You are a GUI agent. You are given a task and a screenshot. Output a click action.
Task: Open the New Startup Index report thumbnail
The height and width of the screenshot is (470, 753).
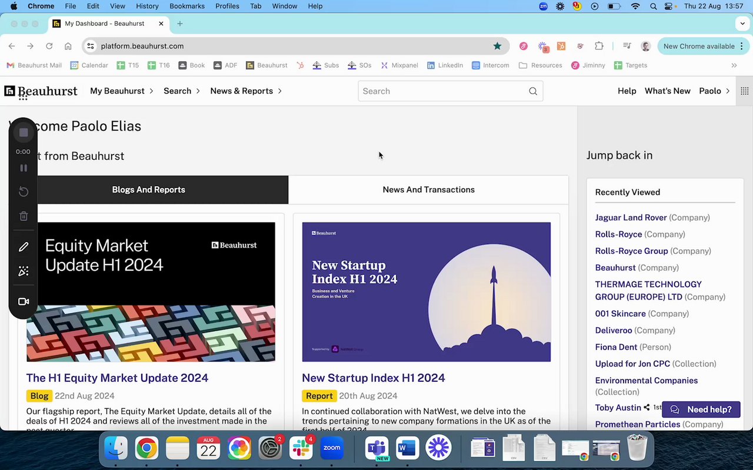[426, 292]
